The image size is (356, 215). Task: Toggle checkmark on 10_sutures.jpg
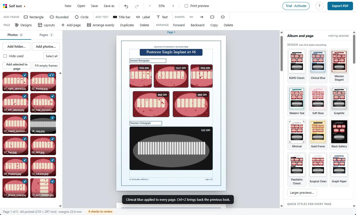52,160
